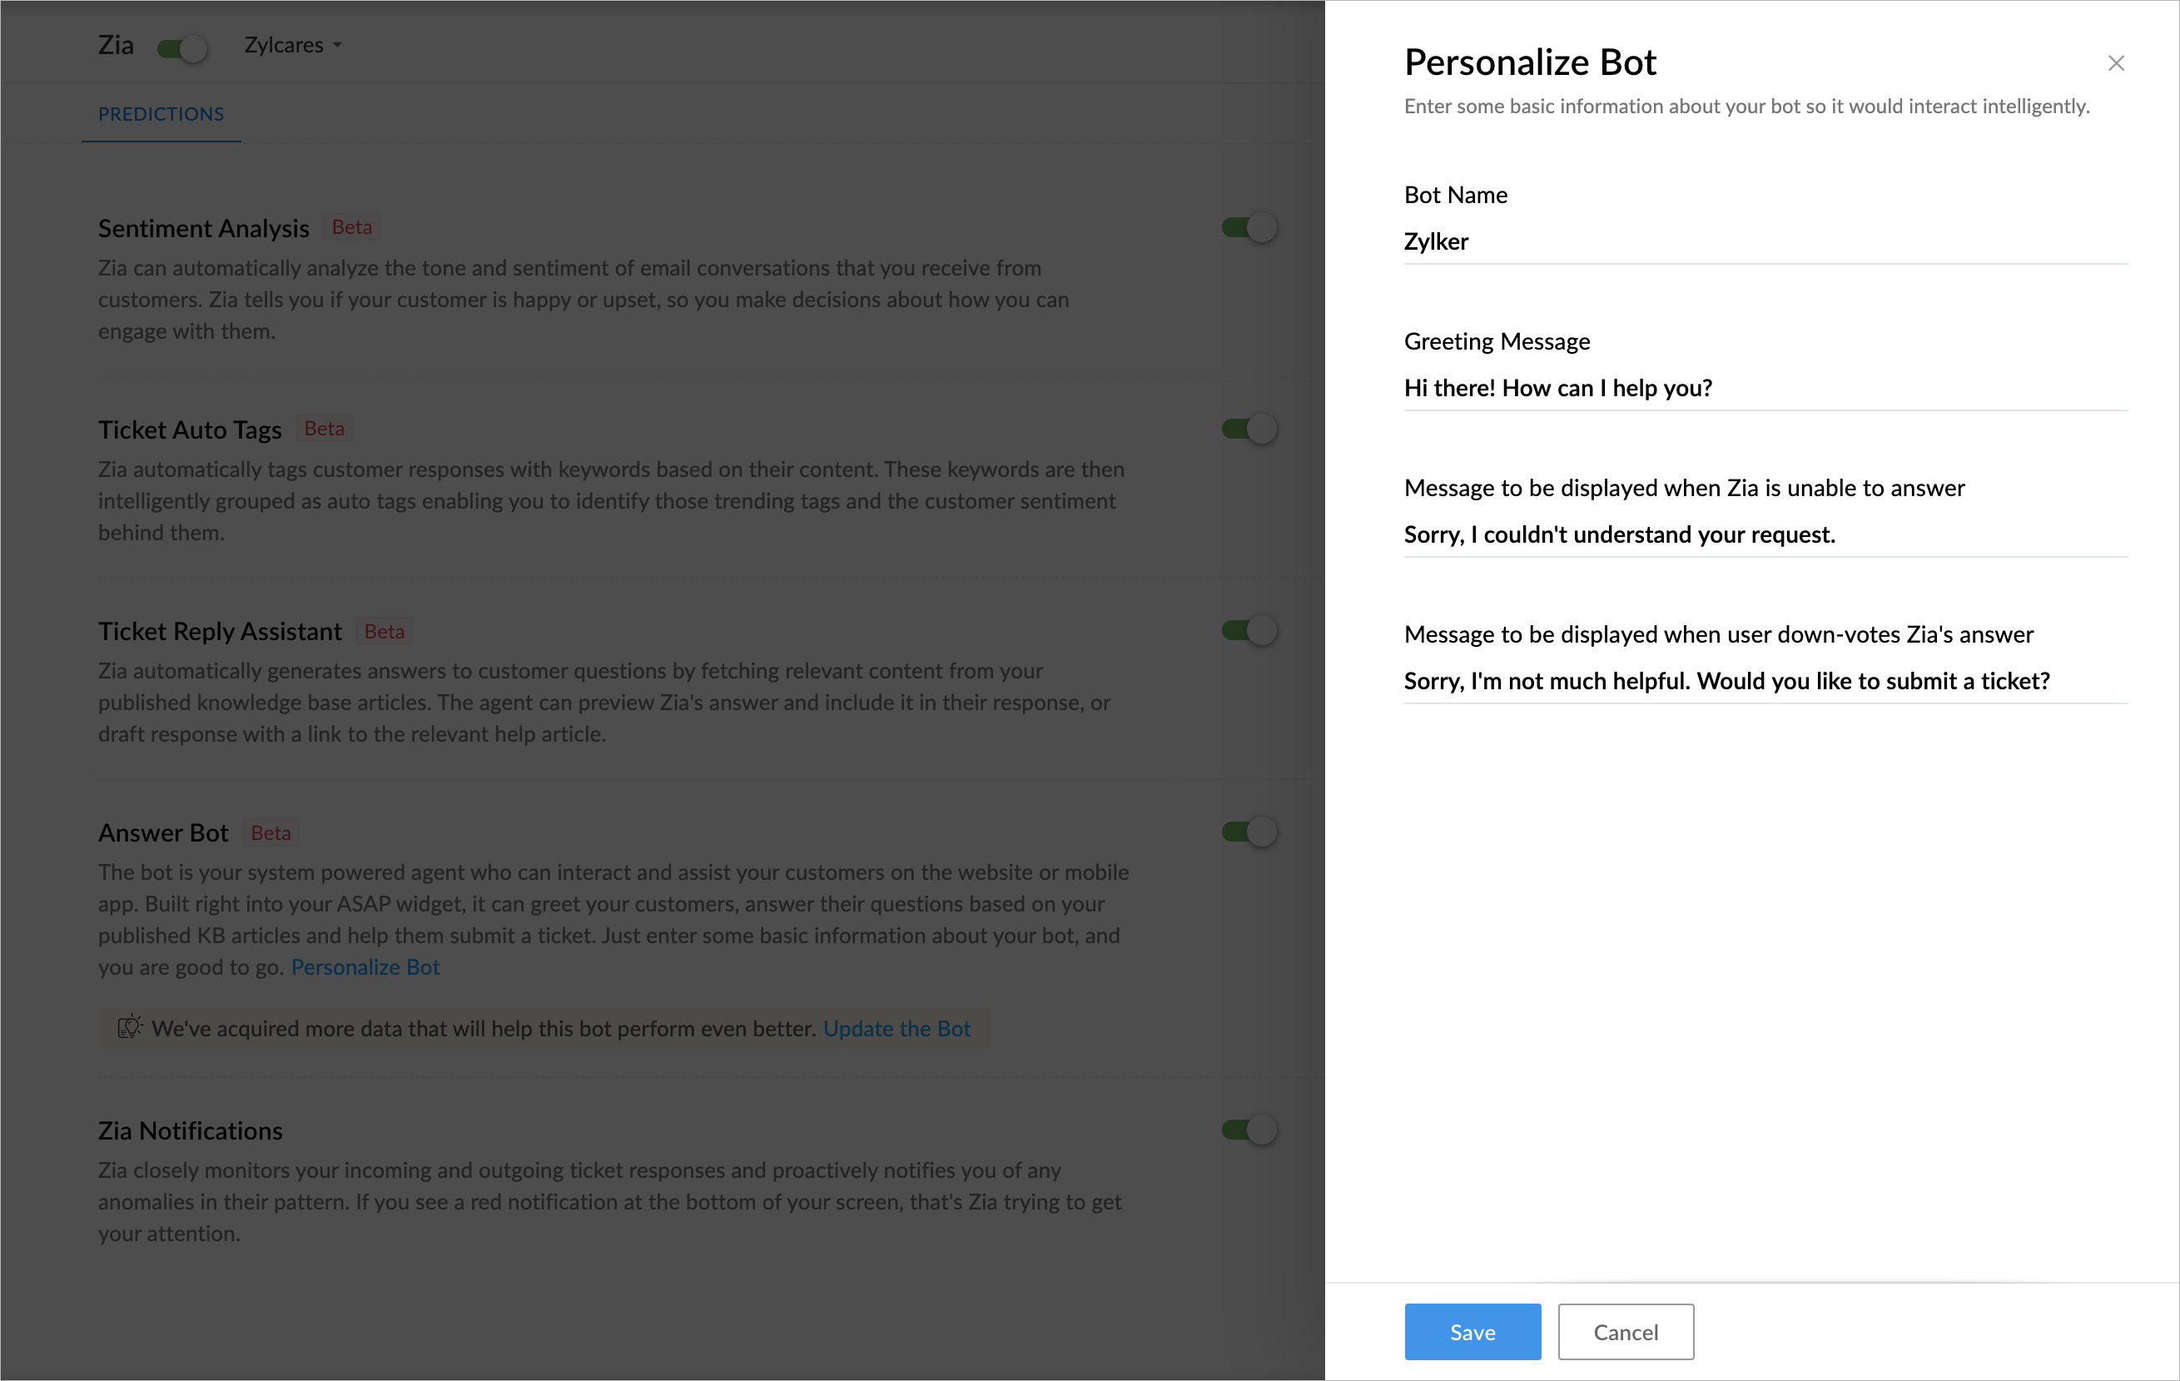This screenshot has width=2180, height=1381.
Task: Edit the Greeting Message field
Action: click(x=1764, y=389)
